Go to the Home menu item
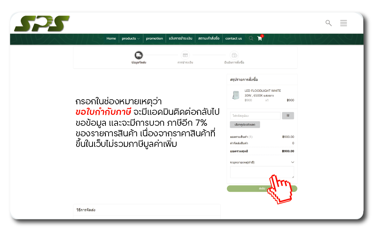This screenshot has height=234, width=375. click(111, 38)
